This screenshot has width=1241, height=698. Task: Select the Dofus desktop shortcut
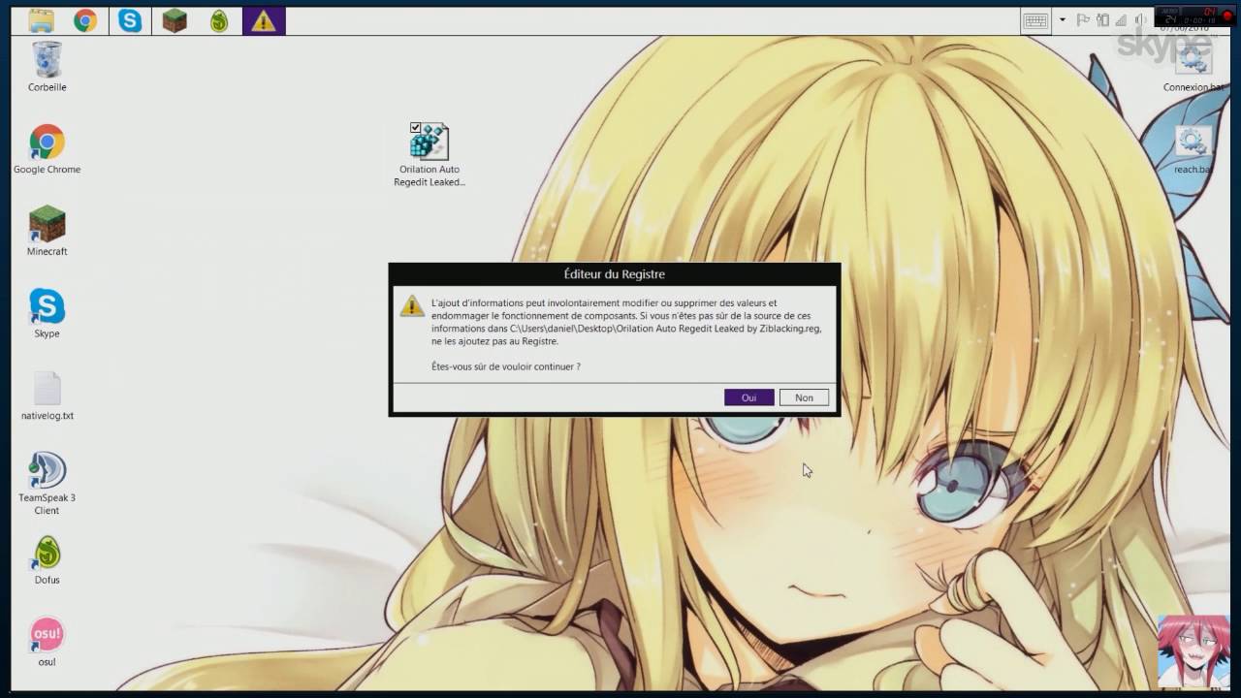(x=47, y=560)
